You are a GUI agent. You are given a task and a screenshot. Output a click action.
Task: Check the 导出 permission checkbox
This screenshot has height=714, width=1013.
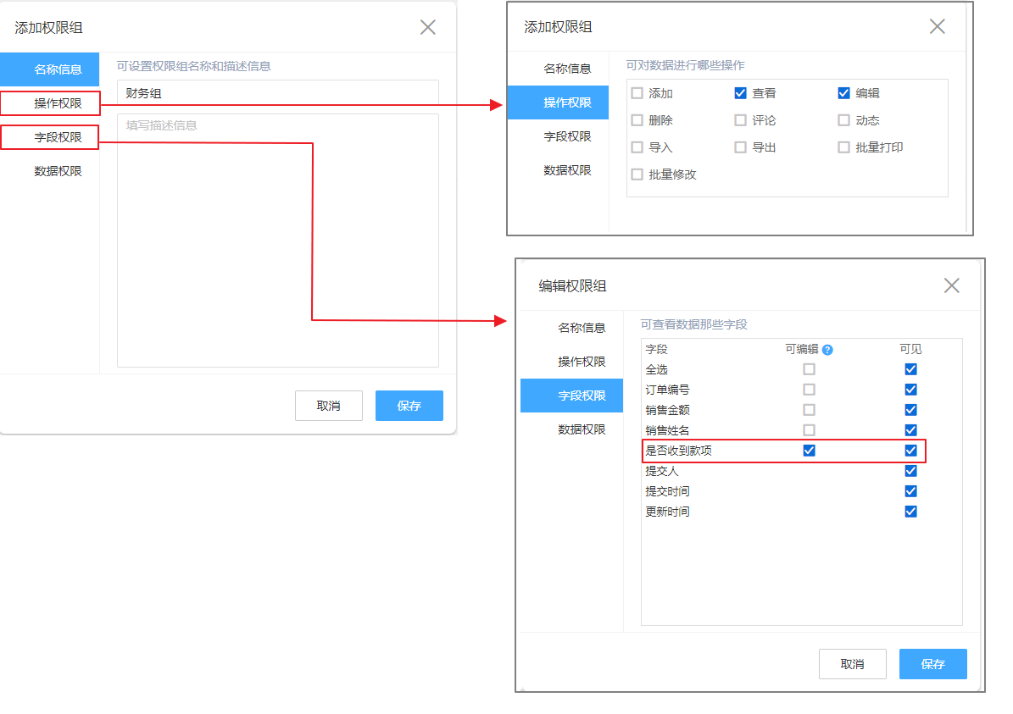click(740, 147)
